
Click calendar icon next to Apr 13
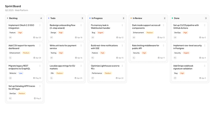pyautogui.click(x=158, y=37)
